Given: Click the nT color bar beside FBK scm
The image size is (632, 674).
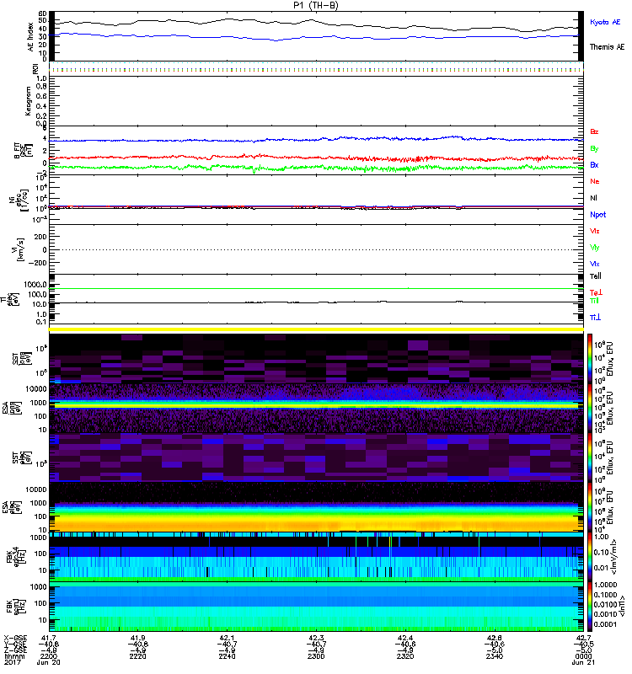Looking at the screenshot, I should click(590, 607).
